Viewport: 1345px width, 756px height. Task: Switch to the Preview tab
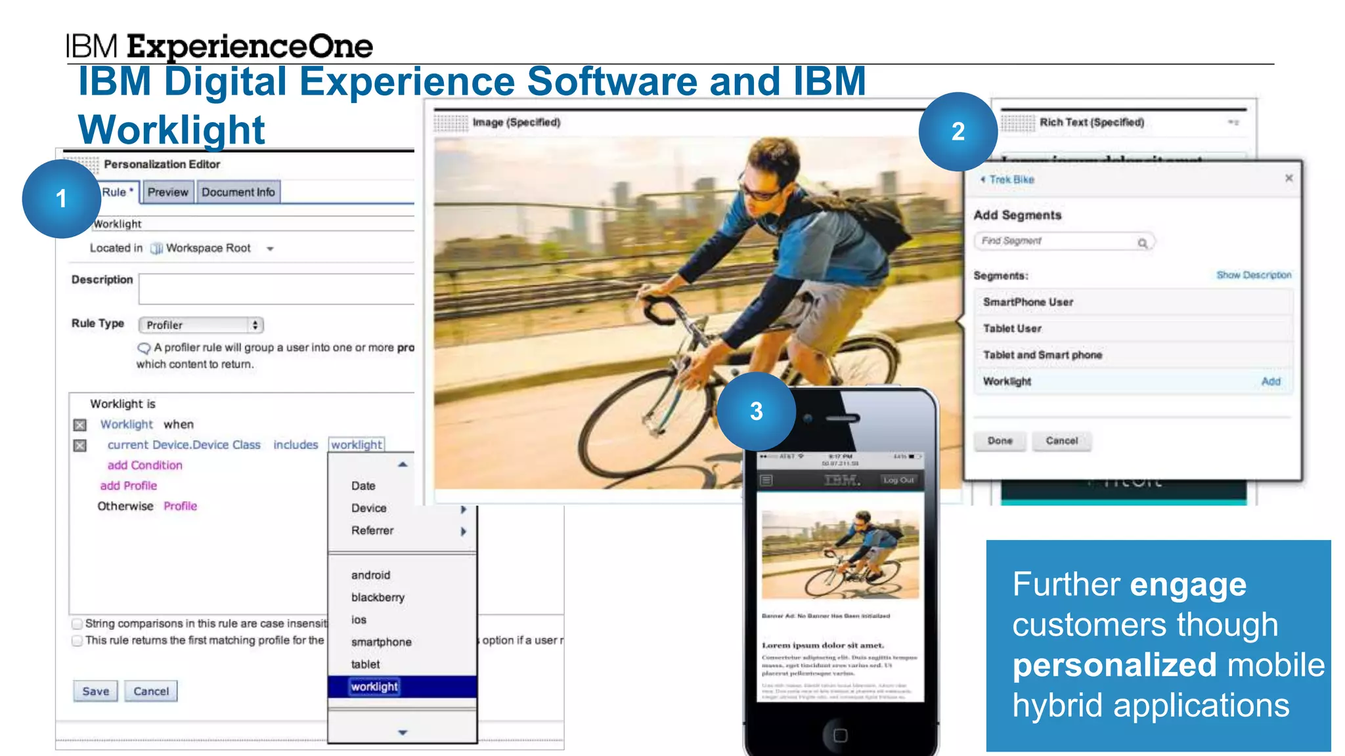pyautogui.click(x=167, y=192)
